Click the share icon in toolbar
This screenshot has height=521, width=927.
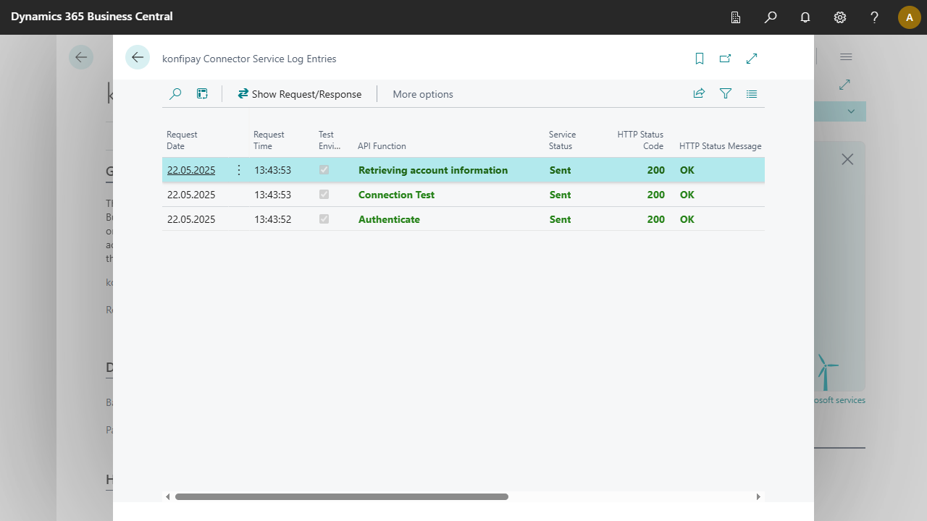699,93
